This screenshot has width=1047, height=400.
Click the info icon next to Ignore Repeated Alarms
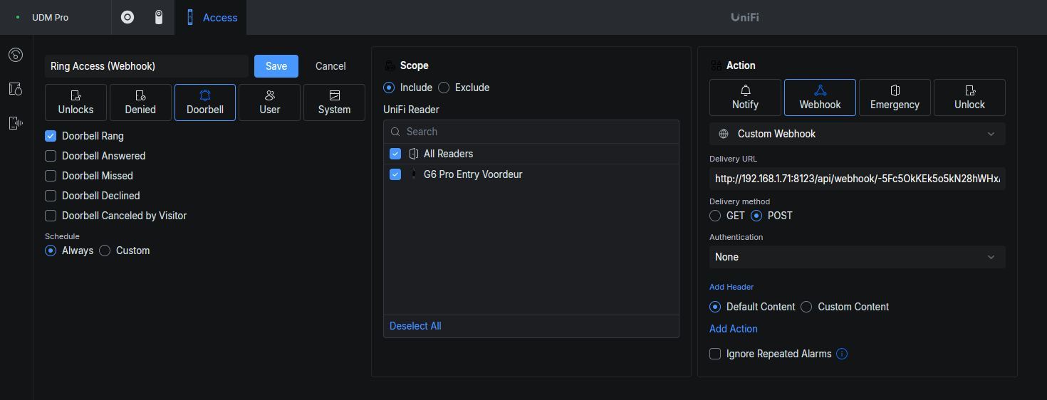click(842, 354)
